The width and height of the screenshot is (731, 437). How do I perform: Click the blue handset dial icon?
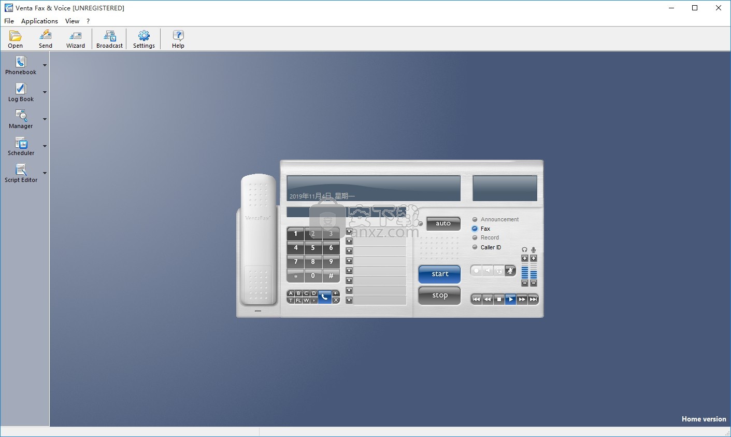click(324, 297)
